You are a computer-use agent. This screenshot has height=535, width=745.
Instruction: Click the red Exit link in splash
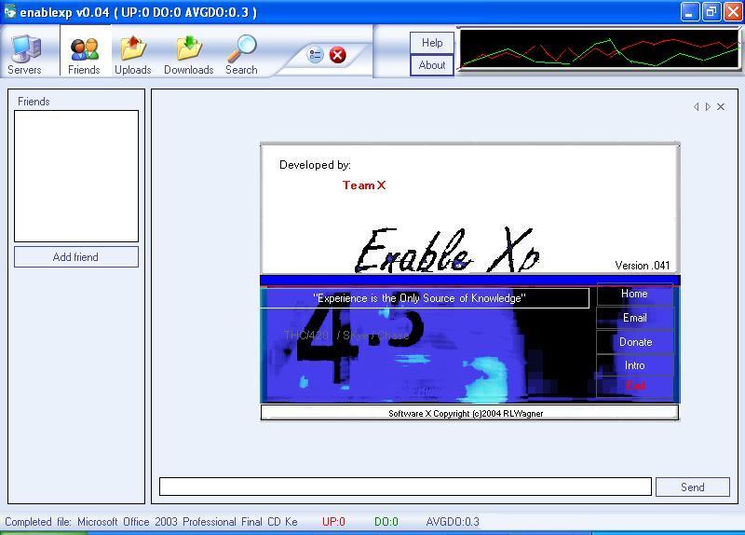coord(635,386)
